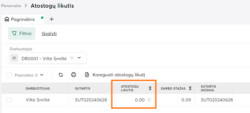Open the row menu icon beside 0.00
The height and width of the screenshot is (113, 250).
tap(149, 100)
